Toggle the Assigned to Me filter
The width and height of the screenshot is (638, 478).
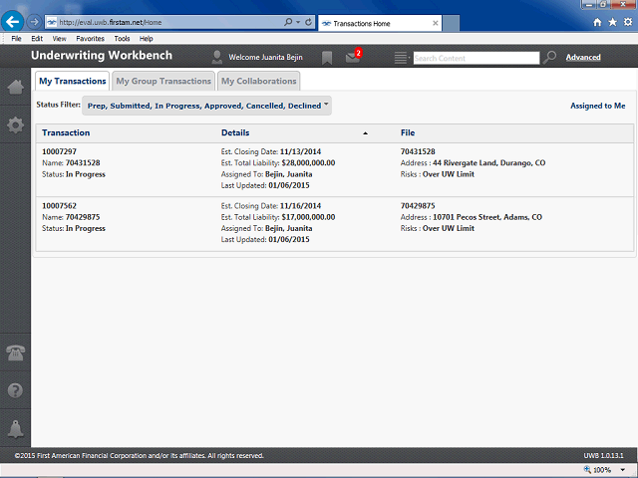[598, 106]
